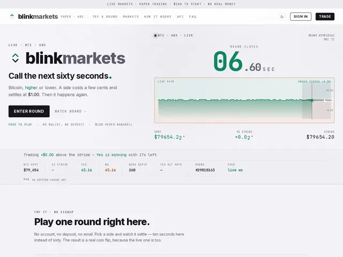This screenshot has width=343, height=257.
Task: Click the 'Yes is winning' status text
Action: [x=111, y=155]
